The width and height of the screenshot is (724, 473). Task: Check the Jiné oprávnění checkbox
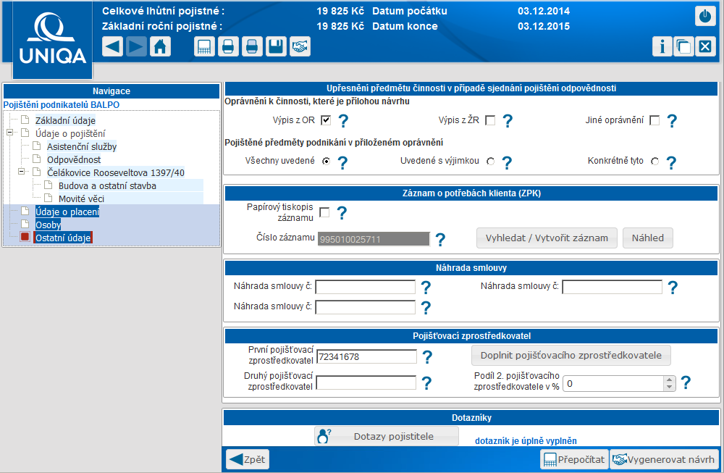pos(654,120)
